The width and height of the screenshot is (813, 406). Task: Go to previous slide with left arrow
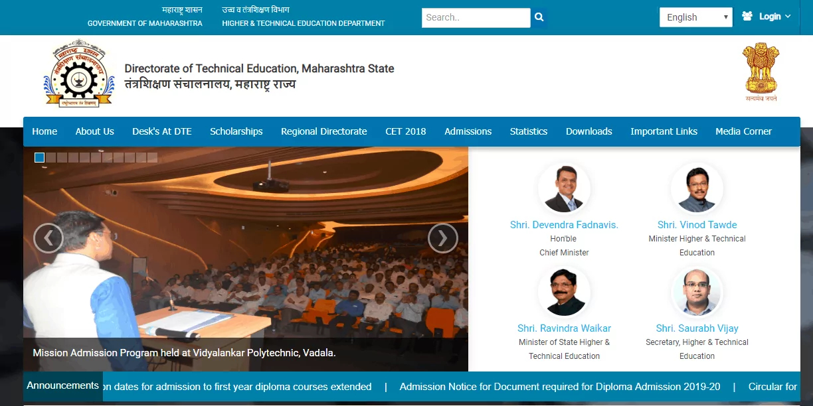coord(48,237)
